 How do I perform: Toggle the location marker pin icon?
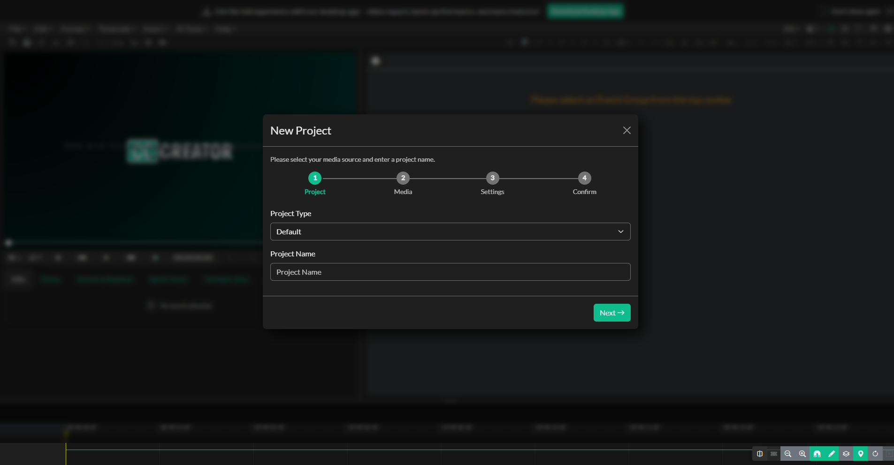[861, 454]
